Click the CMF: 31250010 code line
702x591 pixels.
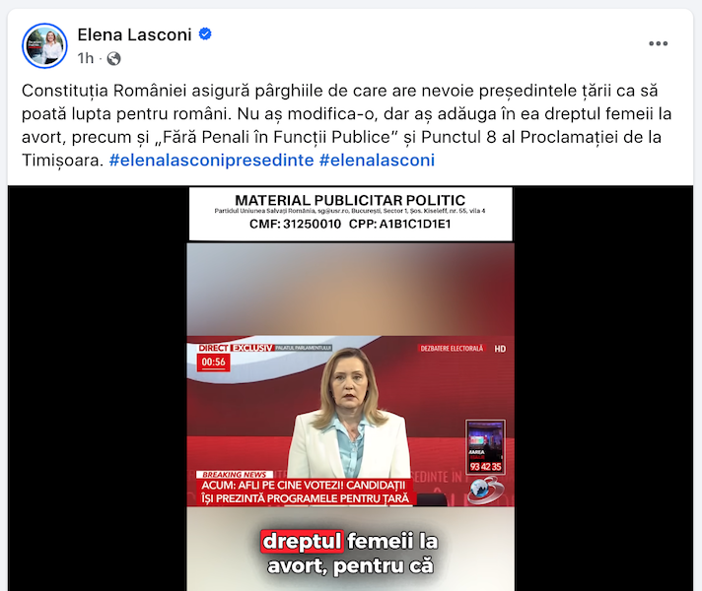296,224
